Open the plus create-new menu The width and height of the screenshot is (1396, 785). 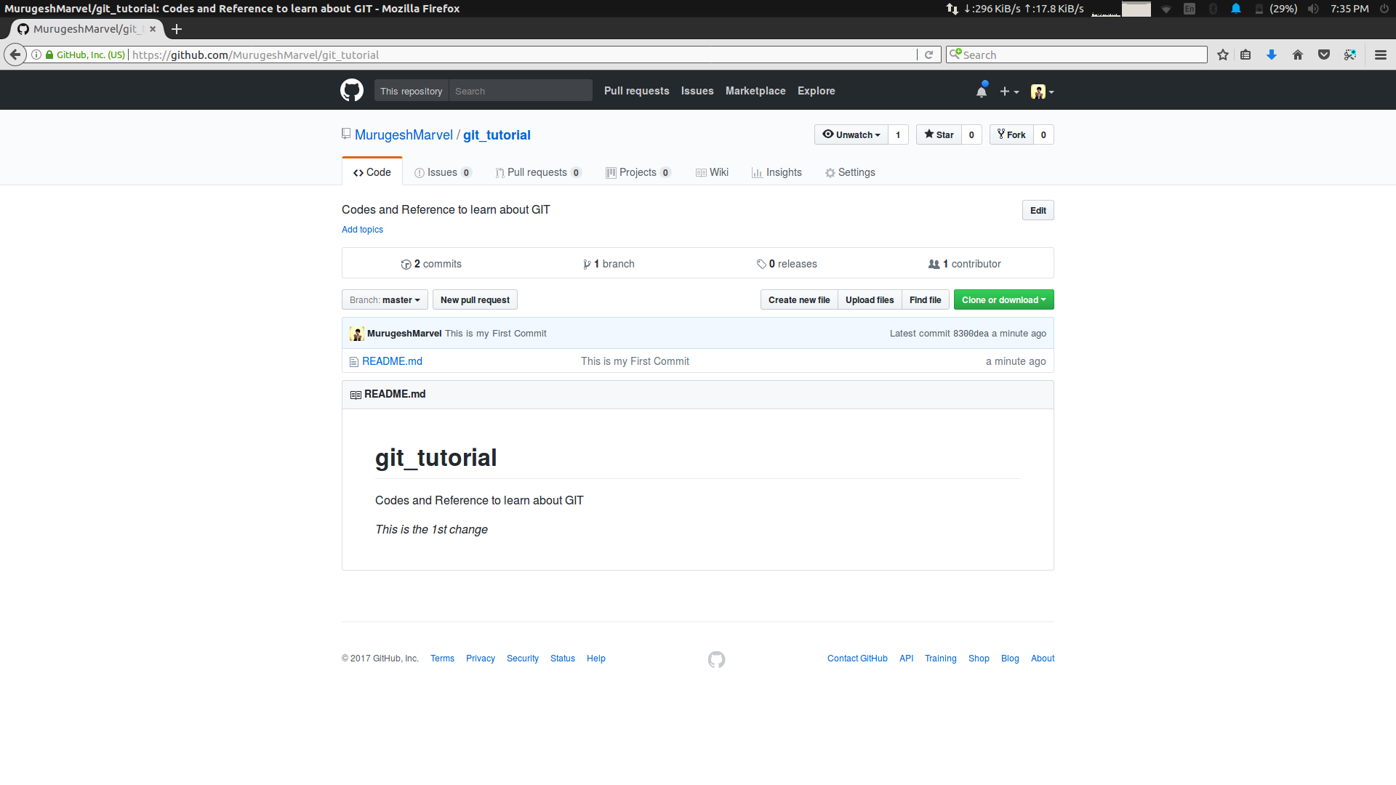(1009, 92)
